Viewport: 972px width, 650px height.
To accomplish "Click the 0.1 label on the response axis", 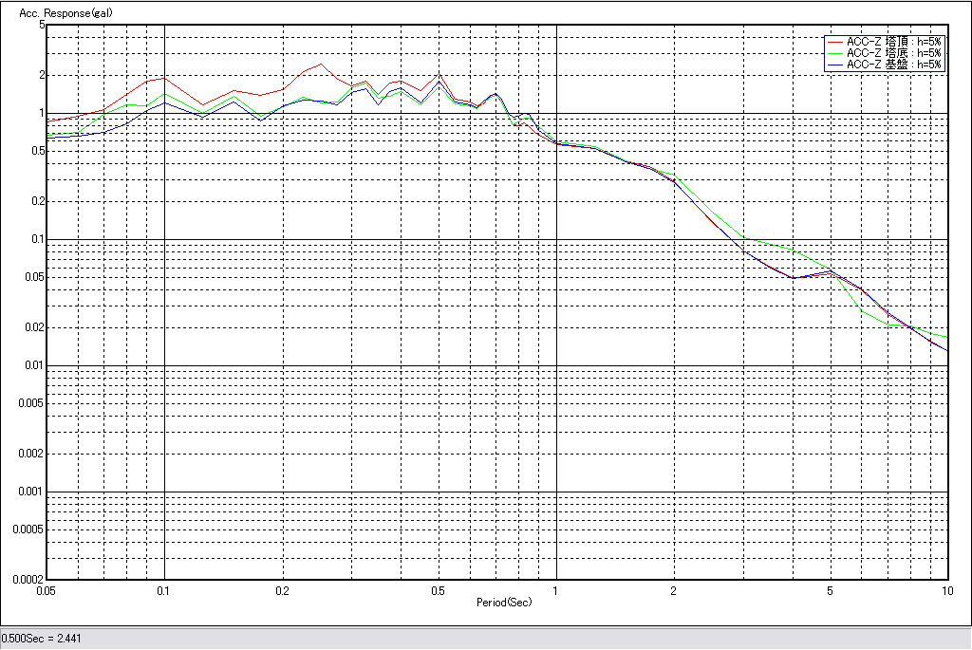I will point(38,239).
